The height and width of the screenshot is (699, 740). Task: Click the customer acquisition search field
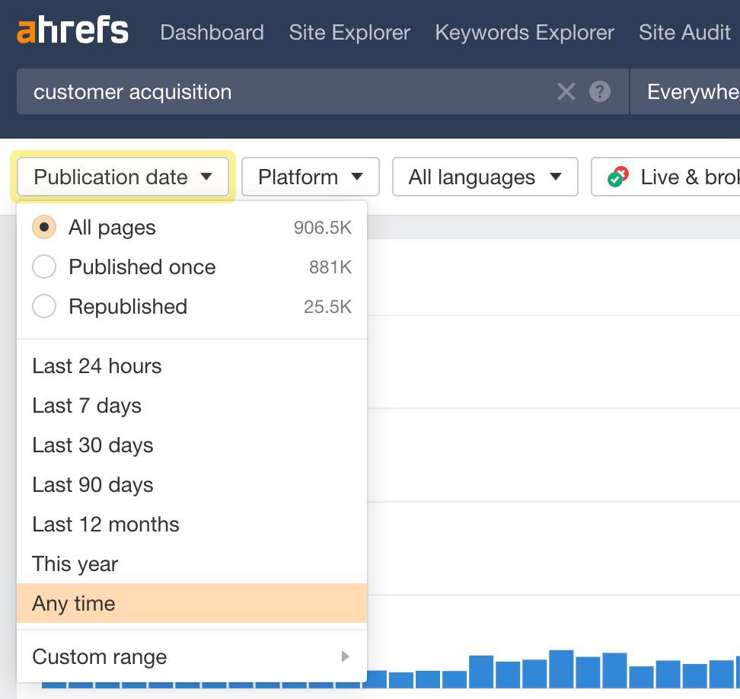coord(289,92)
